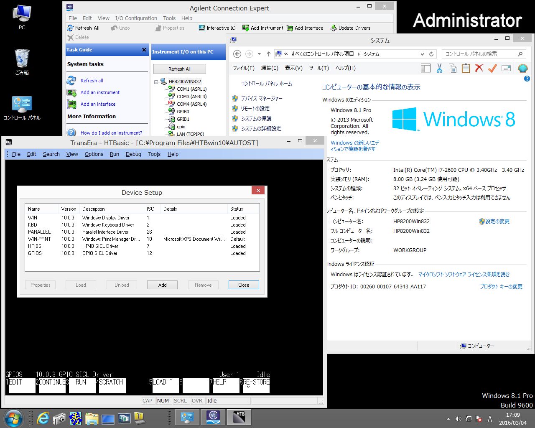Click the orange checkmark icon in the System window

(493, 68)
